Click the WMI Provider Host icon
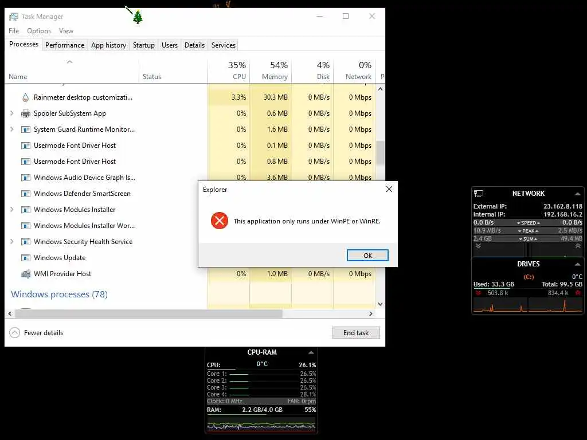This screenshot has width=587, height=440. 25,274
